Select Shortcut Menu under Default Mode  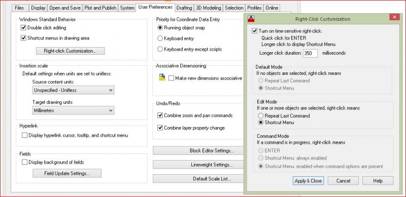click(x=261, y=88)
